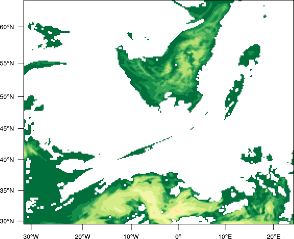Image resolution: width=294 pixels, height=239 pixels.
Task: Click the 30°N latitude axis label
Action: click(x=7, y=221)
